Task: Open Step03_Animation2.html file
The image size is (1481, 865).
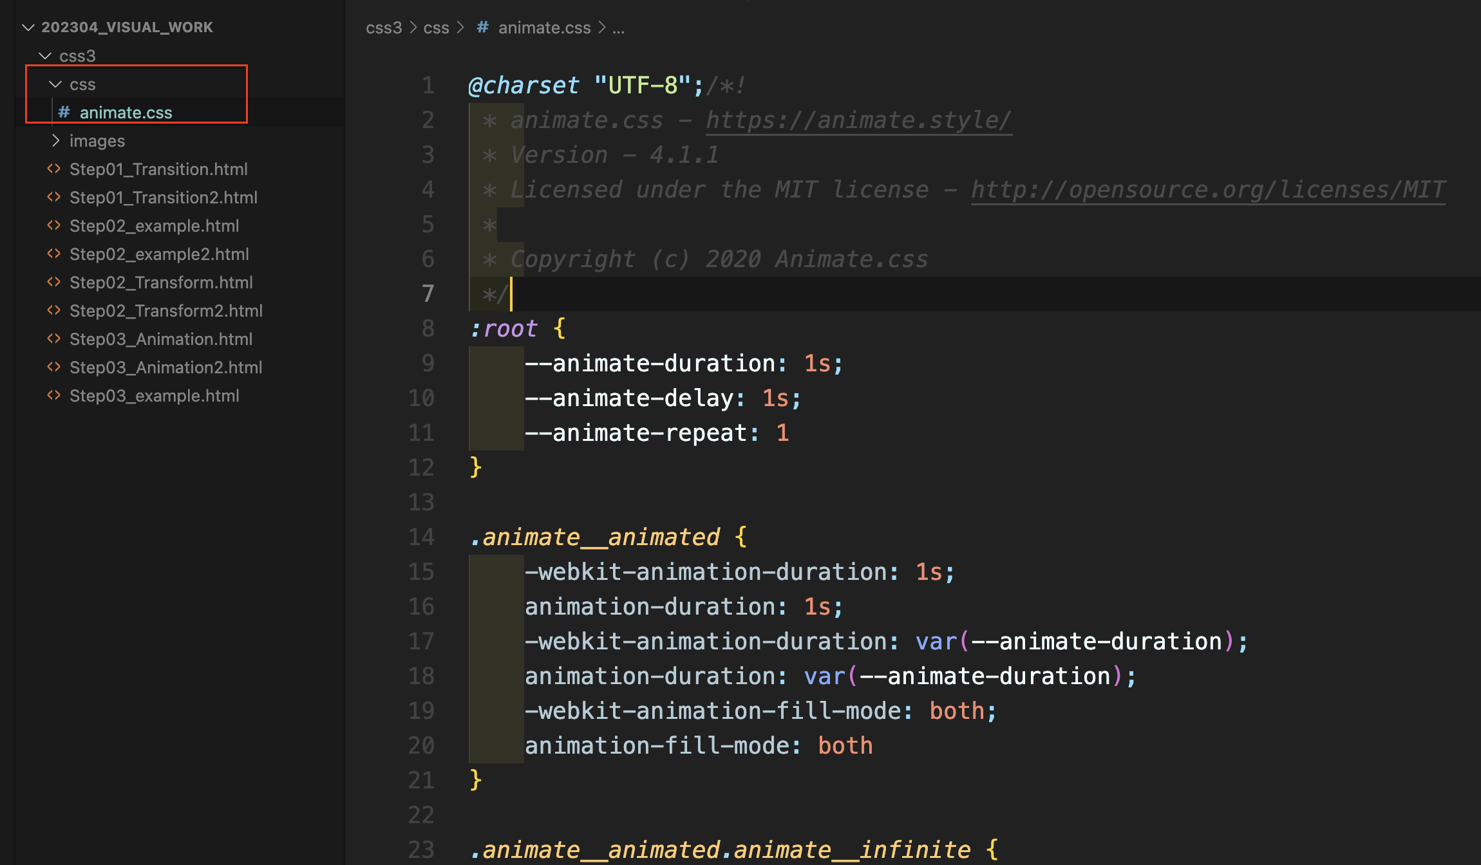Action: point(165,367)
